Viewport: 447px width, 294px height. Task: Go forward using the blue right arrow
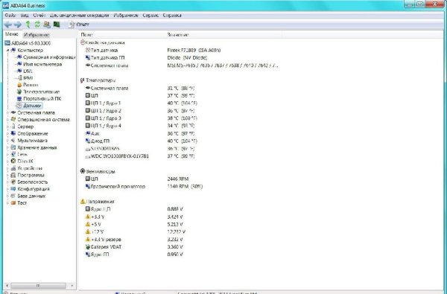click(18, 25)
